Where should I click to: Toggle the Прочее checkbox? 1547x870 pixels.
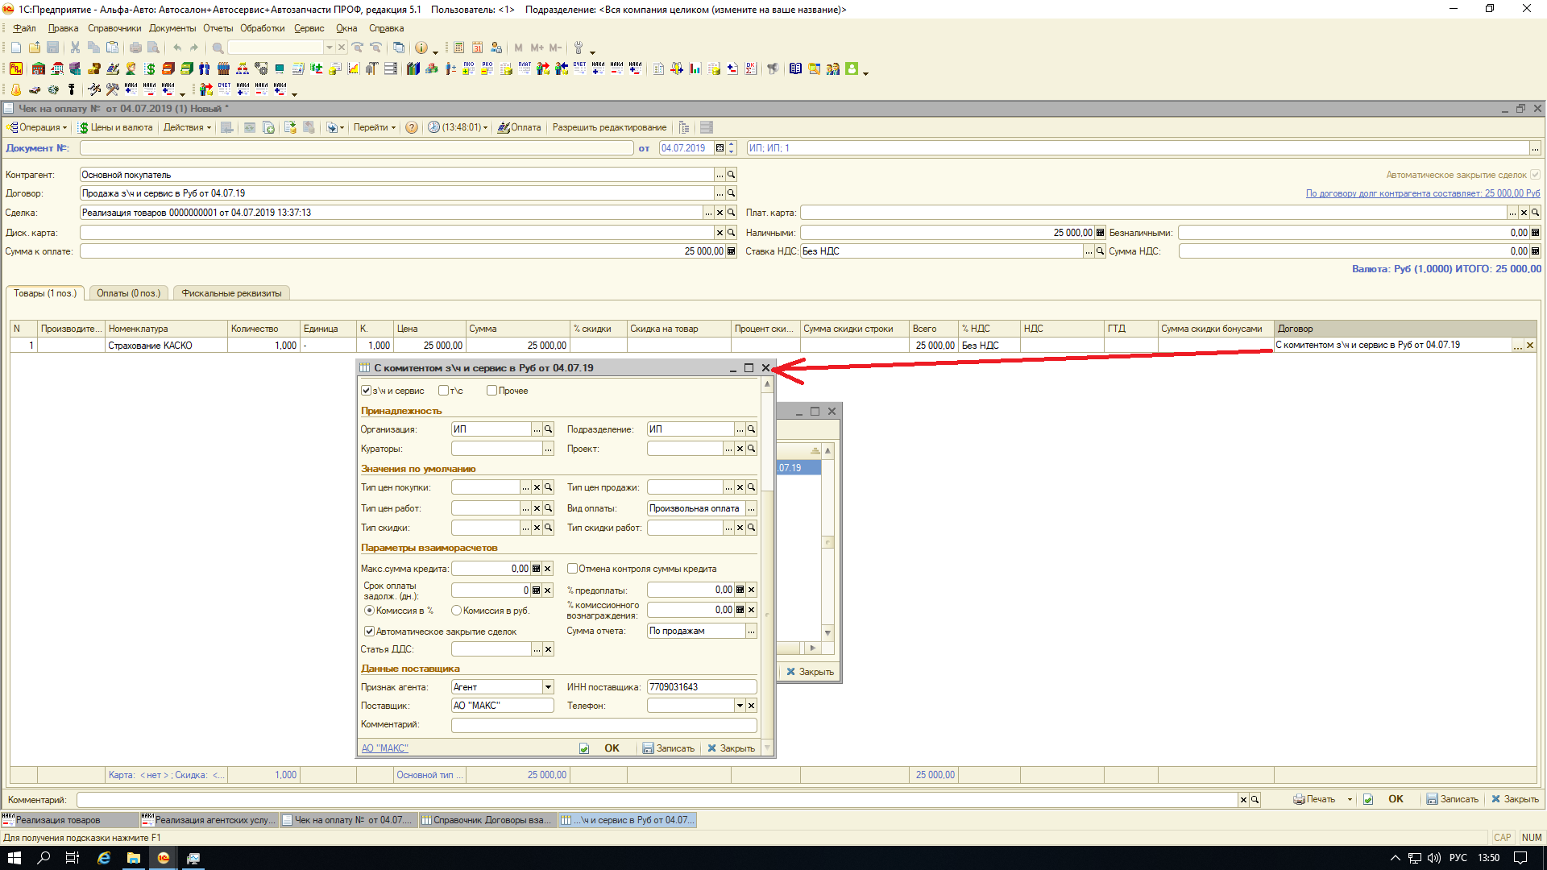(x=491, y=391)
